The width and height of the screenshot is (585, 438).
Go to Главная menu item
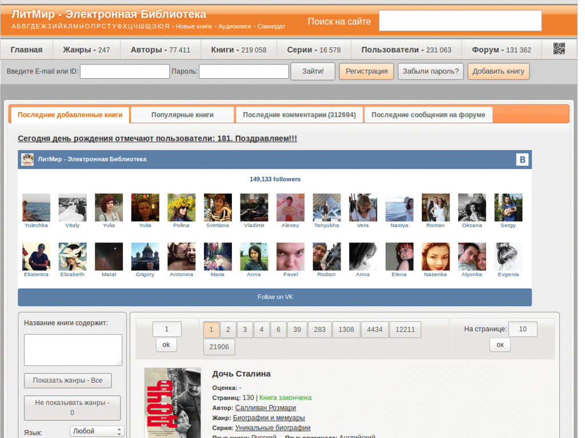pos(26,50)
